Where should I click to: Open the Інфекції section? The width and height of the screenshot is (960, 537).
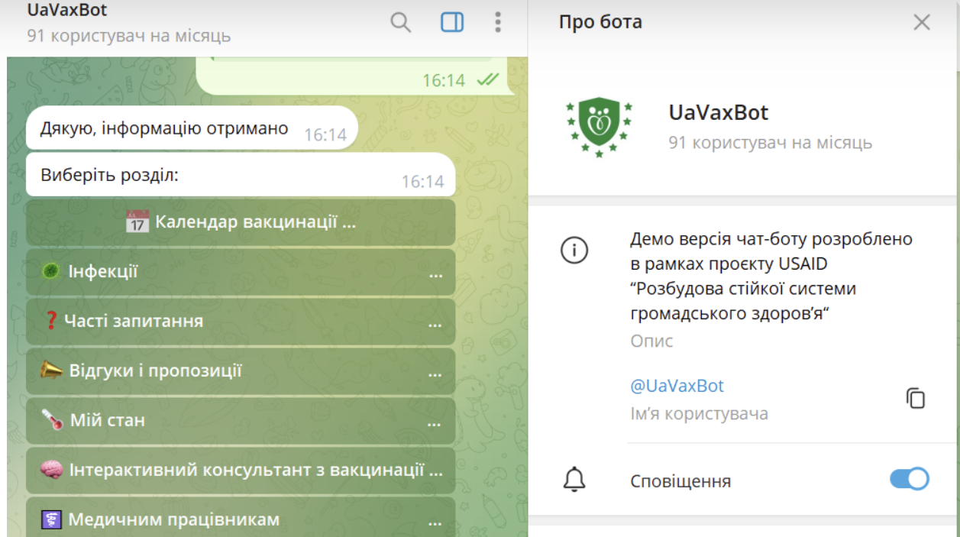click(241, 272)
